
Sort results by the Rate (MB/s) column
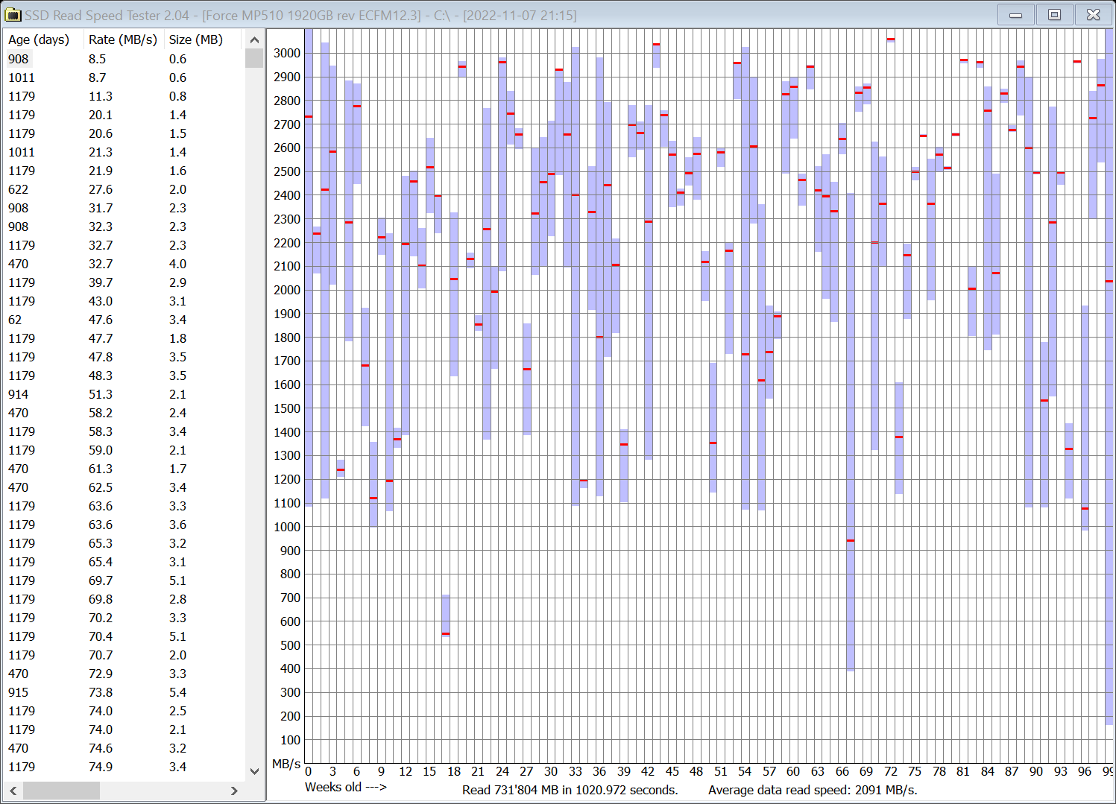[122, 39]
